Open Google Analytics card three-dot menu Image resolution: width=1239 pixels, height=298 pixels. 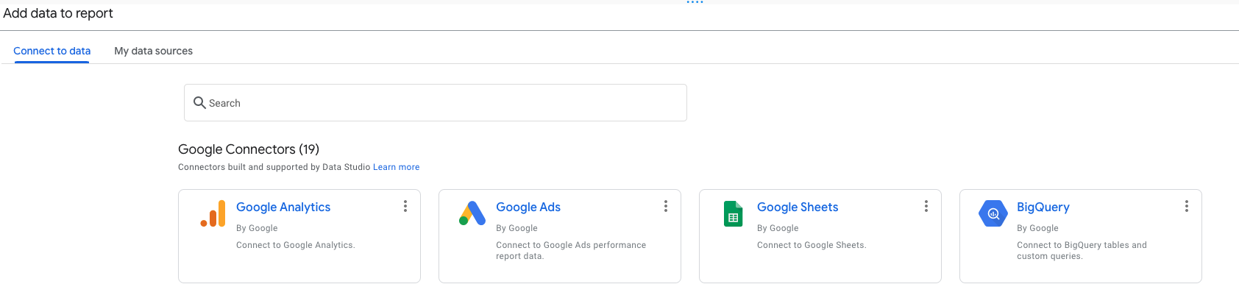pos(405,207)
